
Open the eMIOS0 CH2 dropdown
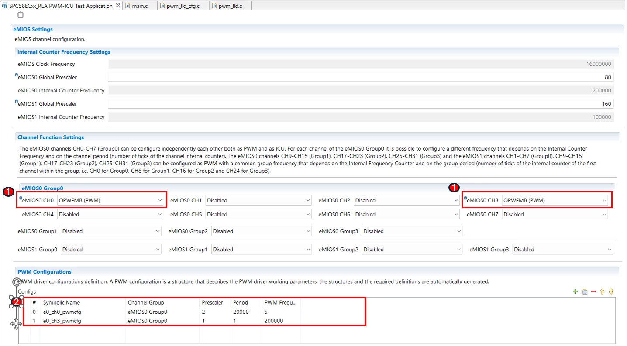(x=407, y=200)
